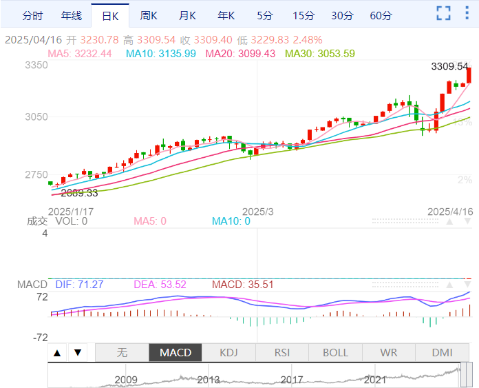
Task: Select RSI indicator button
Action: (282, 353)
